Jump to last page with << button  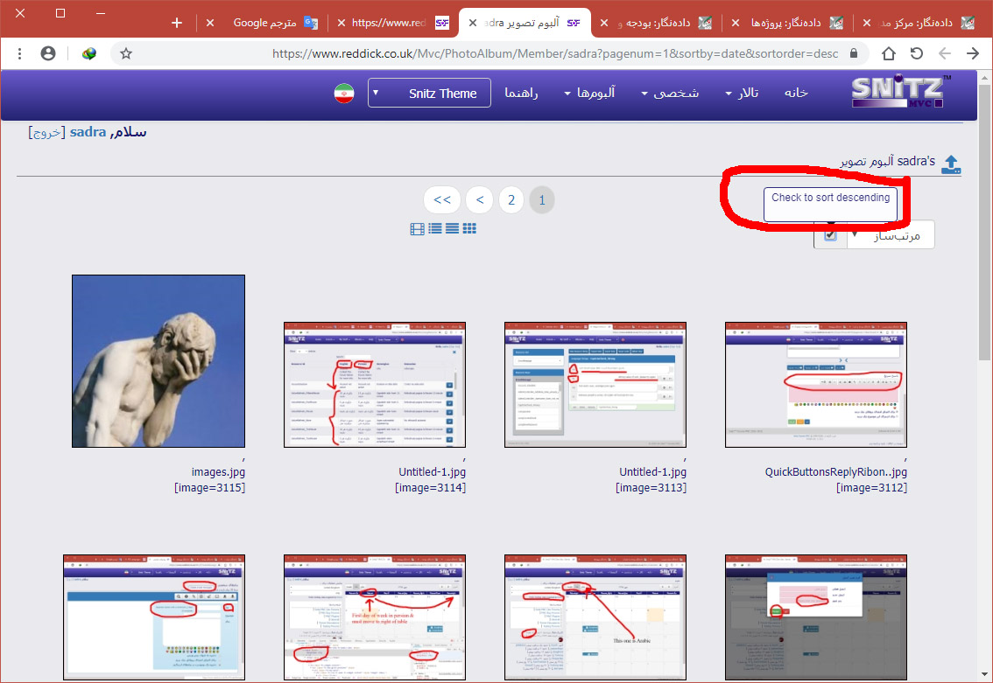[442, 200]
